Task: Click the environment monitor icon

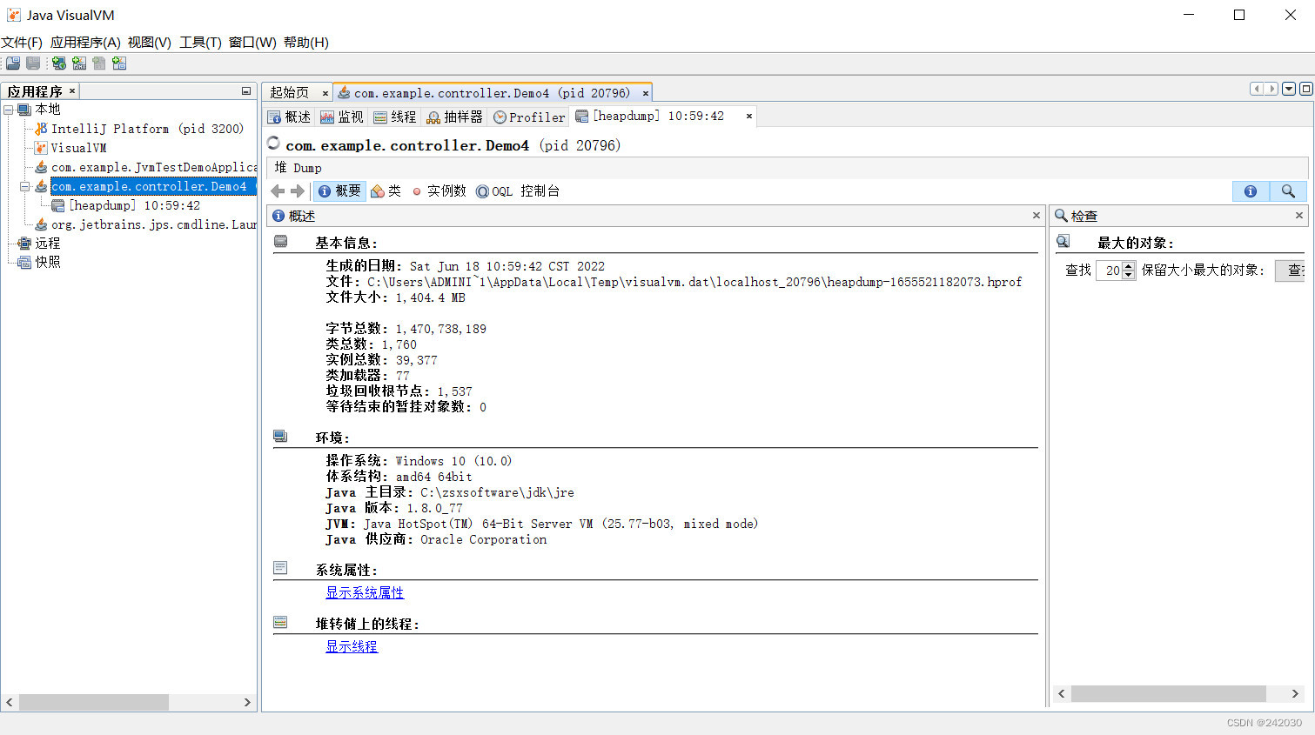Action: click(x=280, y=436)
